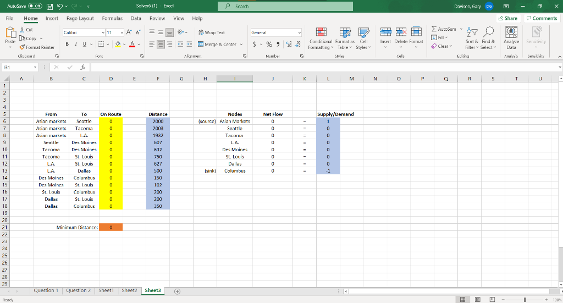
Task: Toggle AutoSave switch
Action: 35,6
